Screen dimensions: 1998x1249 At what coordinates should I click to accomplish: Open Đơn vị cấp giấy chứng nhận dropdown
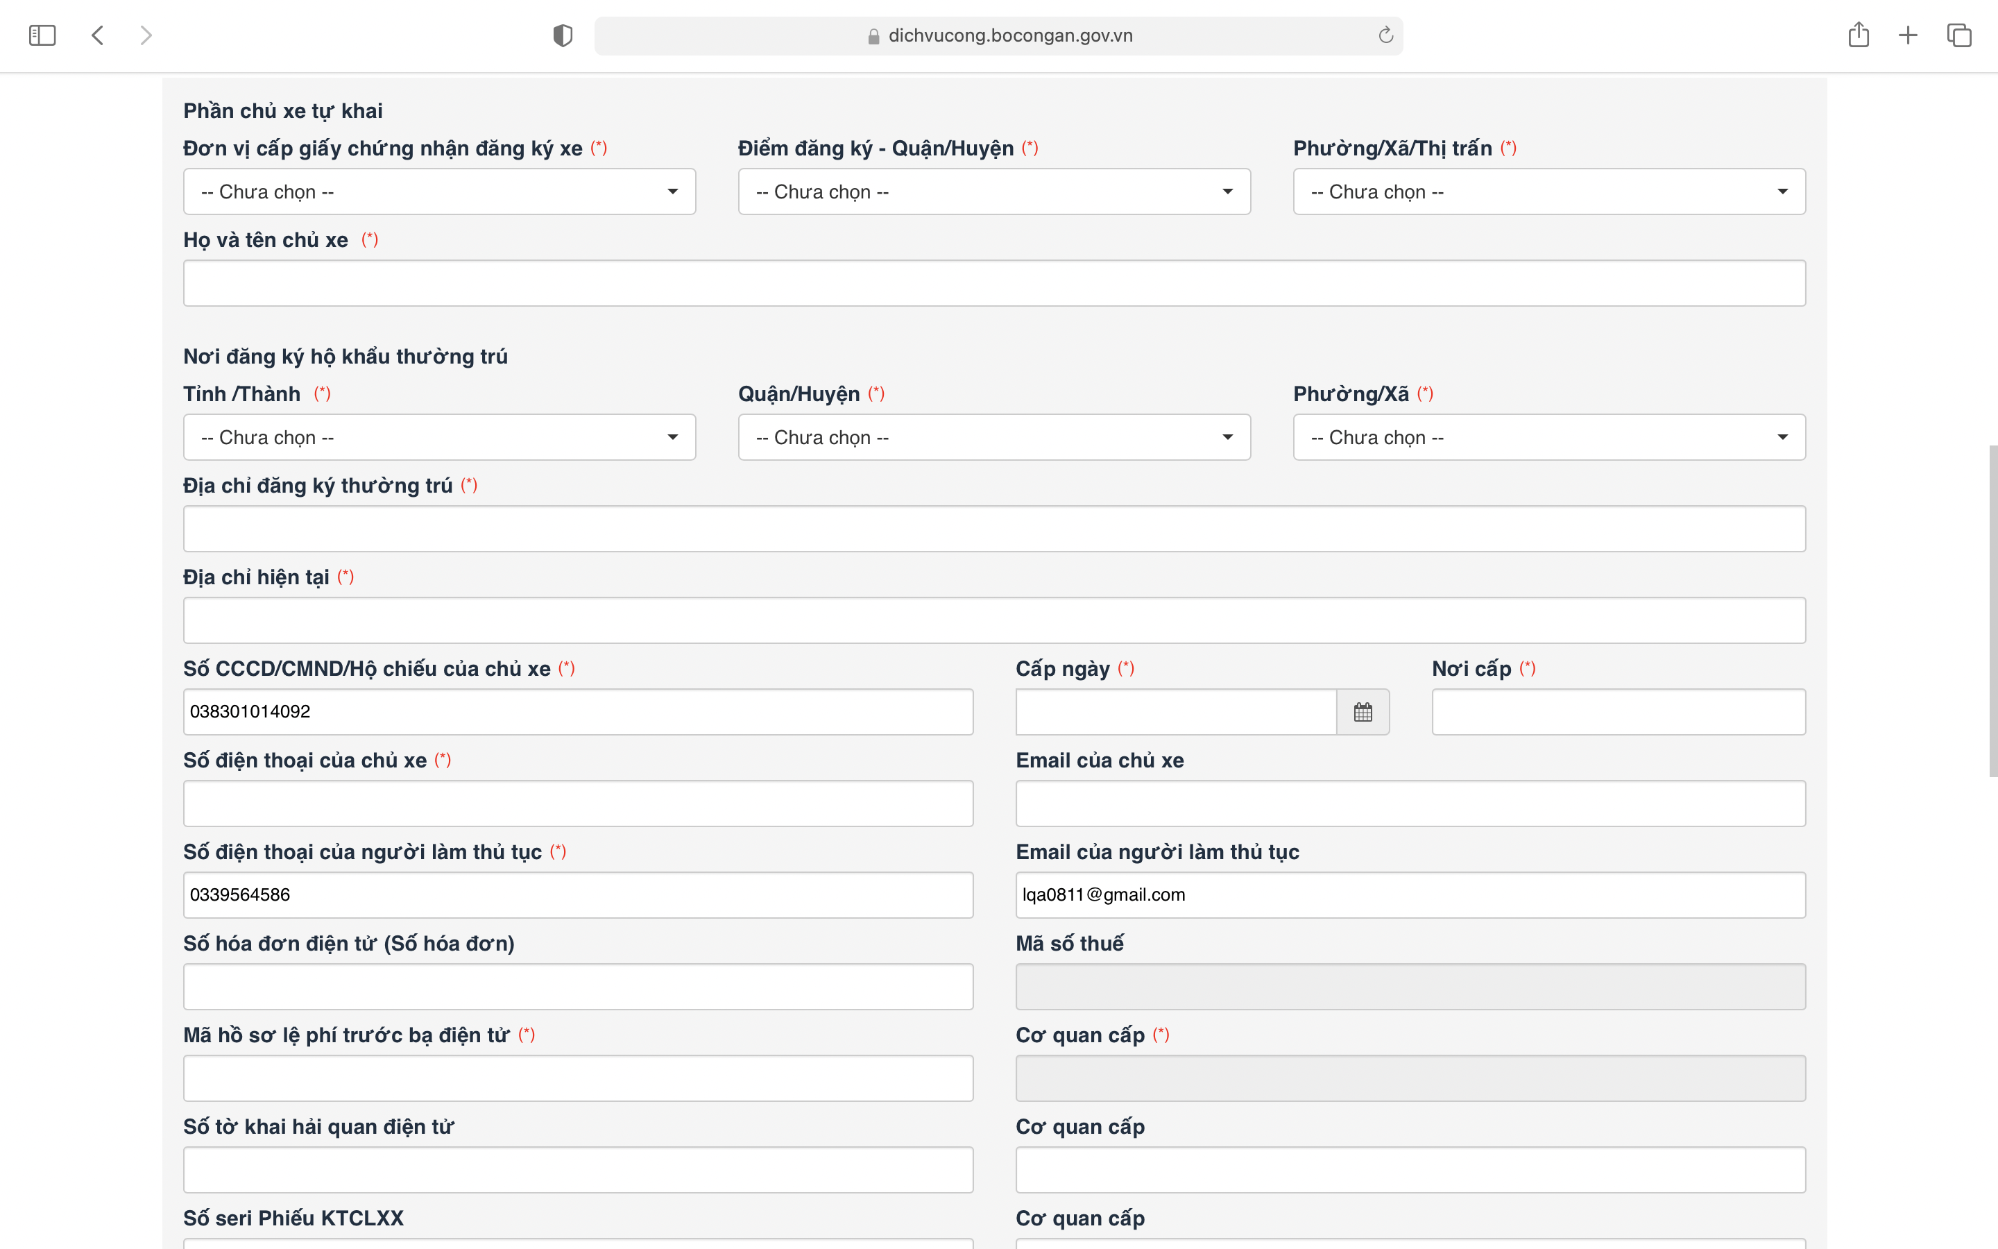tap(439, 192)
